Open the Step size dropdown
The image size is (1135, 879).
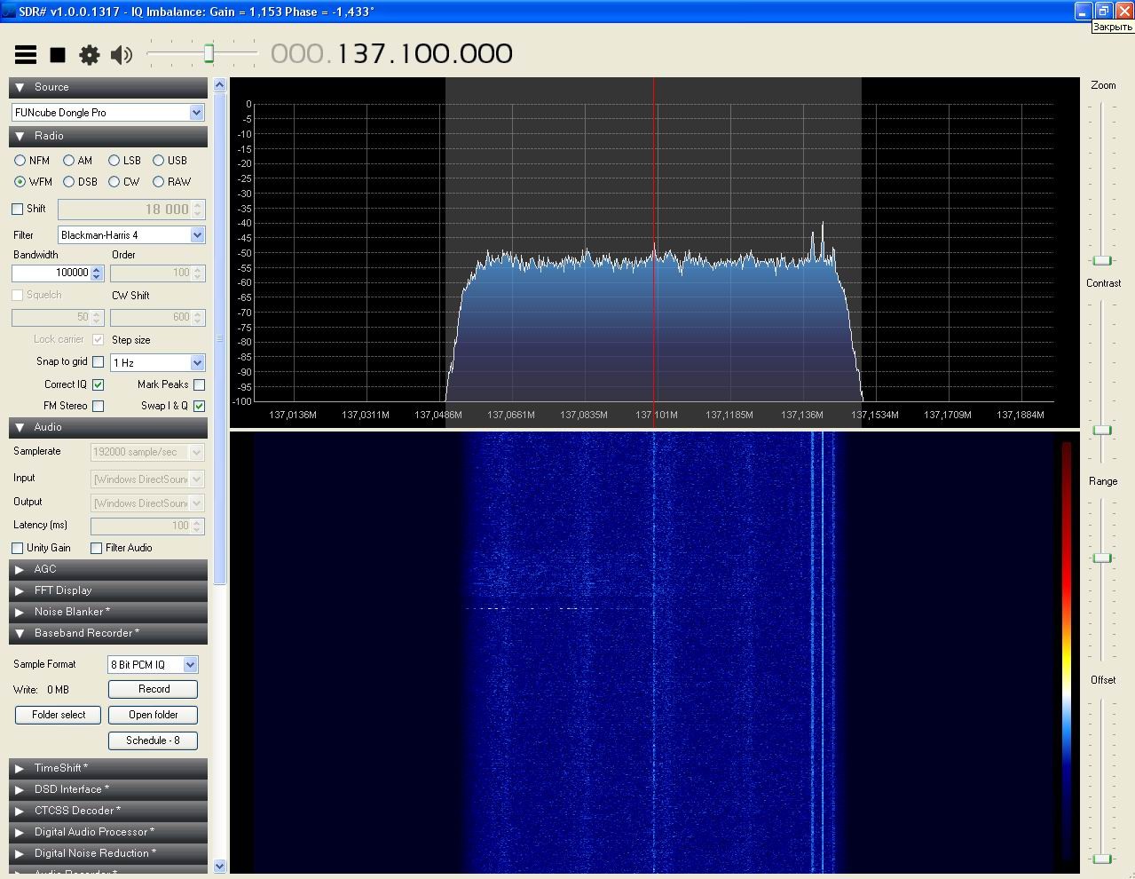[157, 362]
